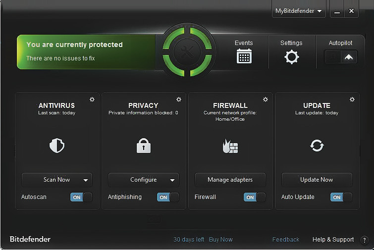Follow the Buy Now link
Screen dimensions: 374x250
221,240
